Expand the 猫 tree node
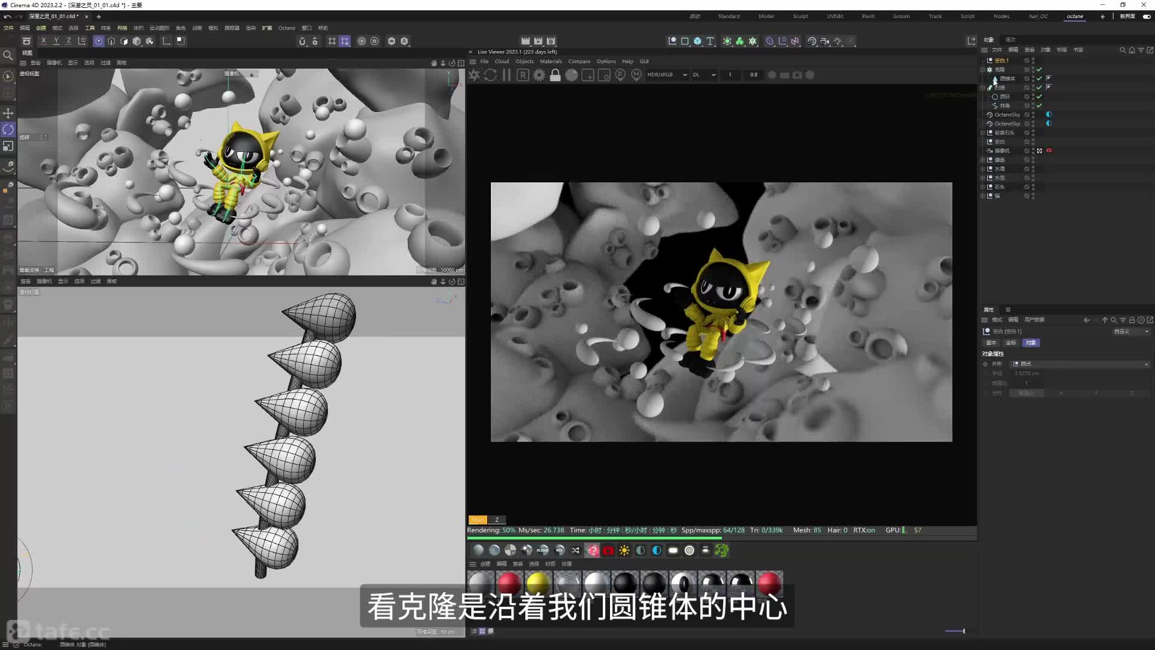This screenshot has height=650, width=1155. coord(982,196)
